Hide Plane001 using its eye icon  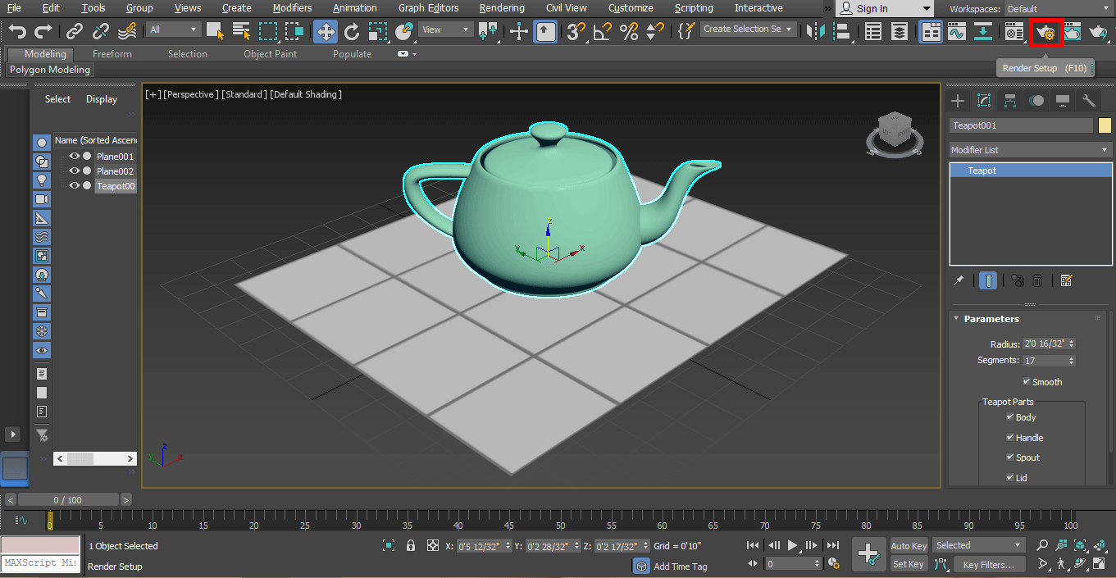pyautogui.click(x=74, y=157)
